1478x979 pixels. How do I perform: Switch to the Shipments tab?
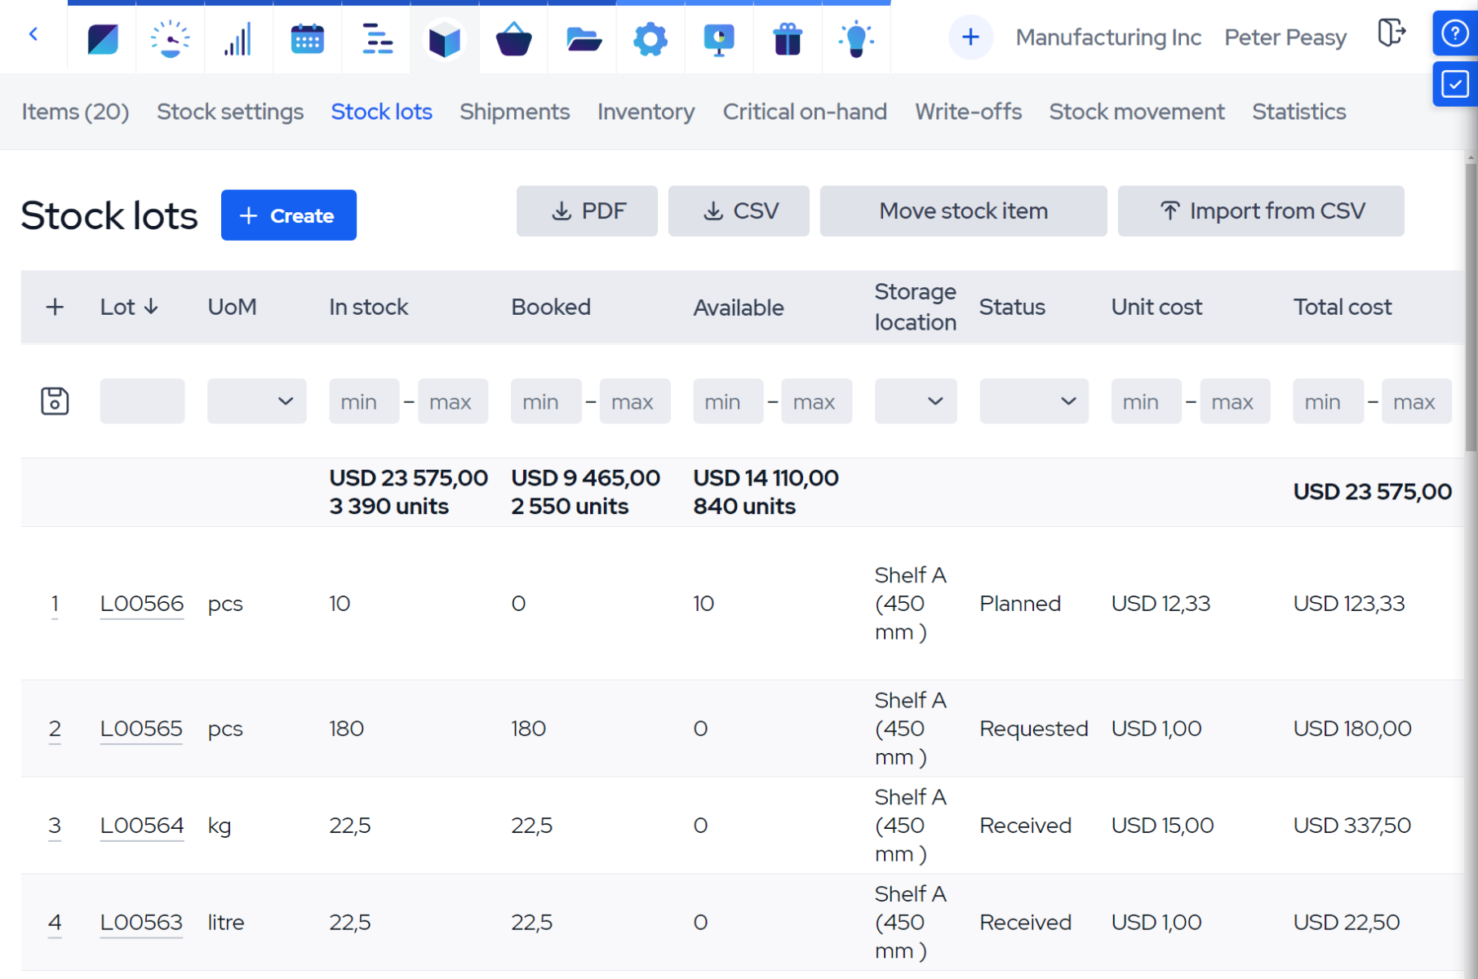click(x=515, y=112)
